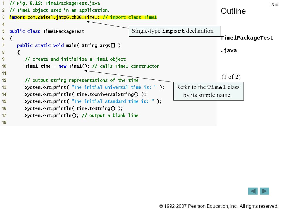Click the '.java' text in outline
The width and height of the screenshot is (281, 211).
pos(229,50)
